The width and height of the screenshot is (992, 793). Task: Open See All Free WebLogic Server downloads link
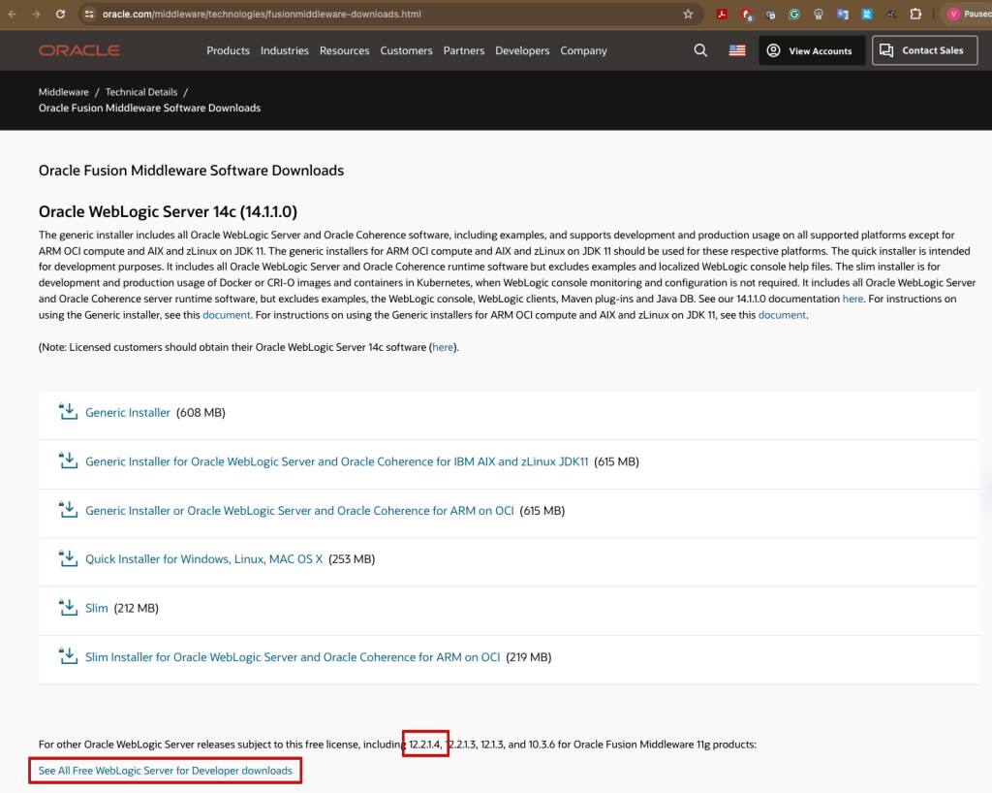(165, 771)
